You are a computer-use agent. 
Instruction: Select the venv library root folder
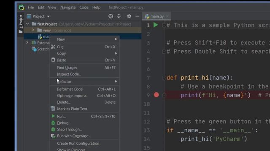pos(54,30)
